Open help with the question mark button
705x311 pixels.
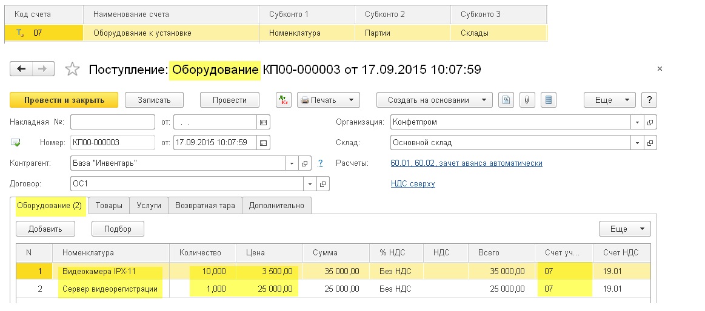(649, 100)
